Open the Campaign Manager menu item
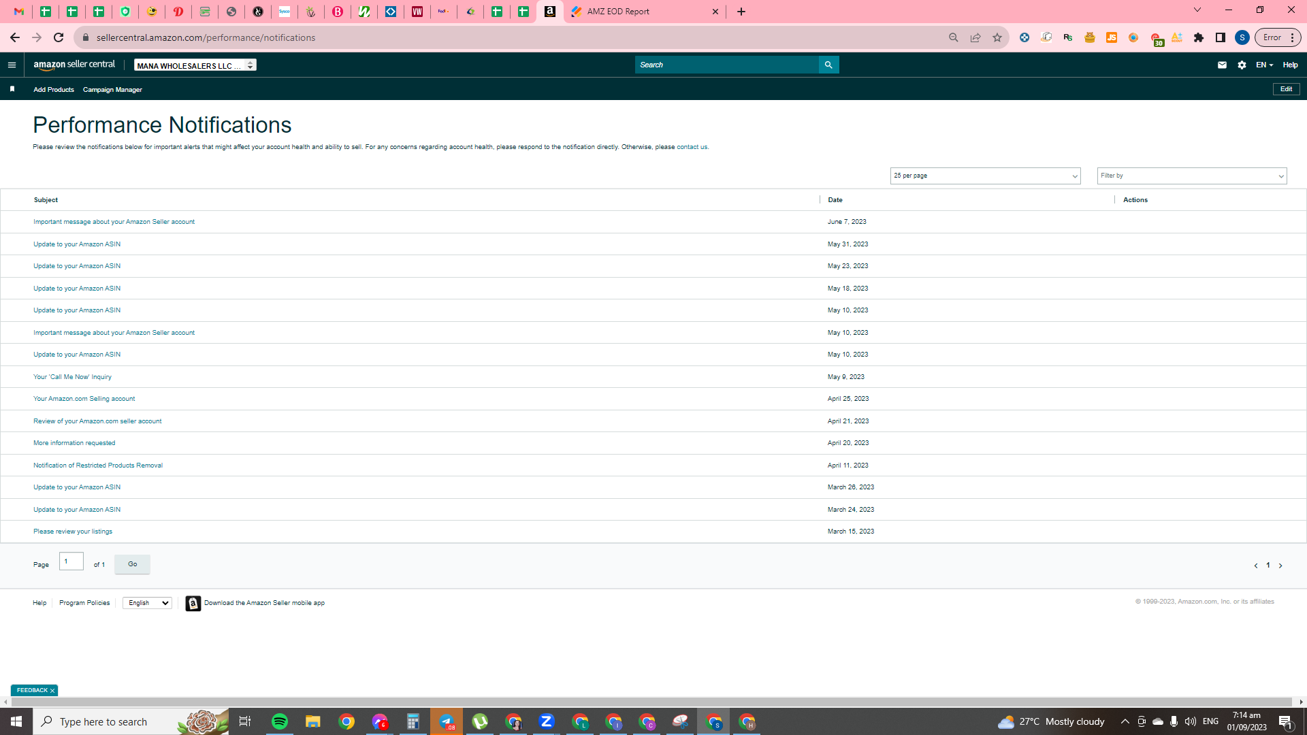This screenshot has width=1307, height=735. pyautogui.click(x=112, y=90)
